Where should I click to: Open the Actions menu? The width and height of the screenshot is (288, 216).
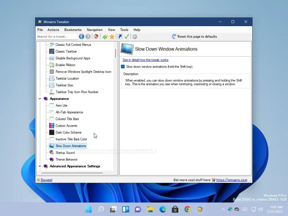pos(53,30)
